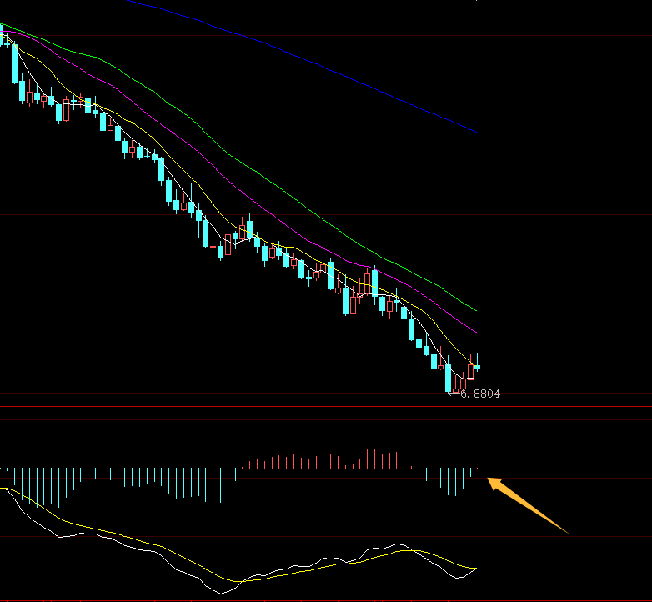Click the 6.8804 low price label
Screen dimensions: 652x602
point(480,394)
